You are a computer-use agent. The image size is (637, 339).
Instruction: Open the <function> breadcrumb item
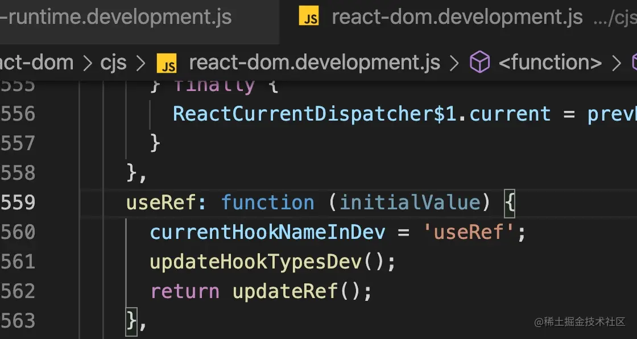[x=550, y=63]
